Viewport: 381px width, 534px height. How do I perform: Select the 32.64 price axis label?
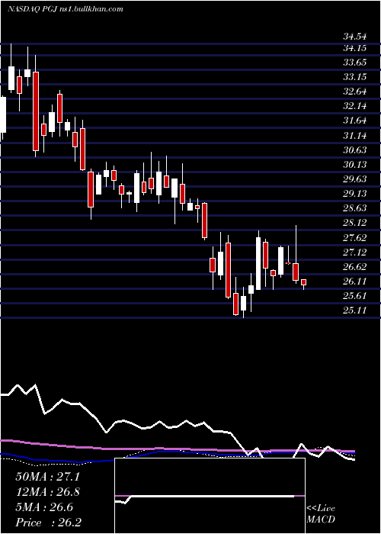click(x=355, y=92)
